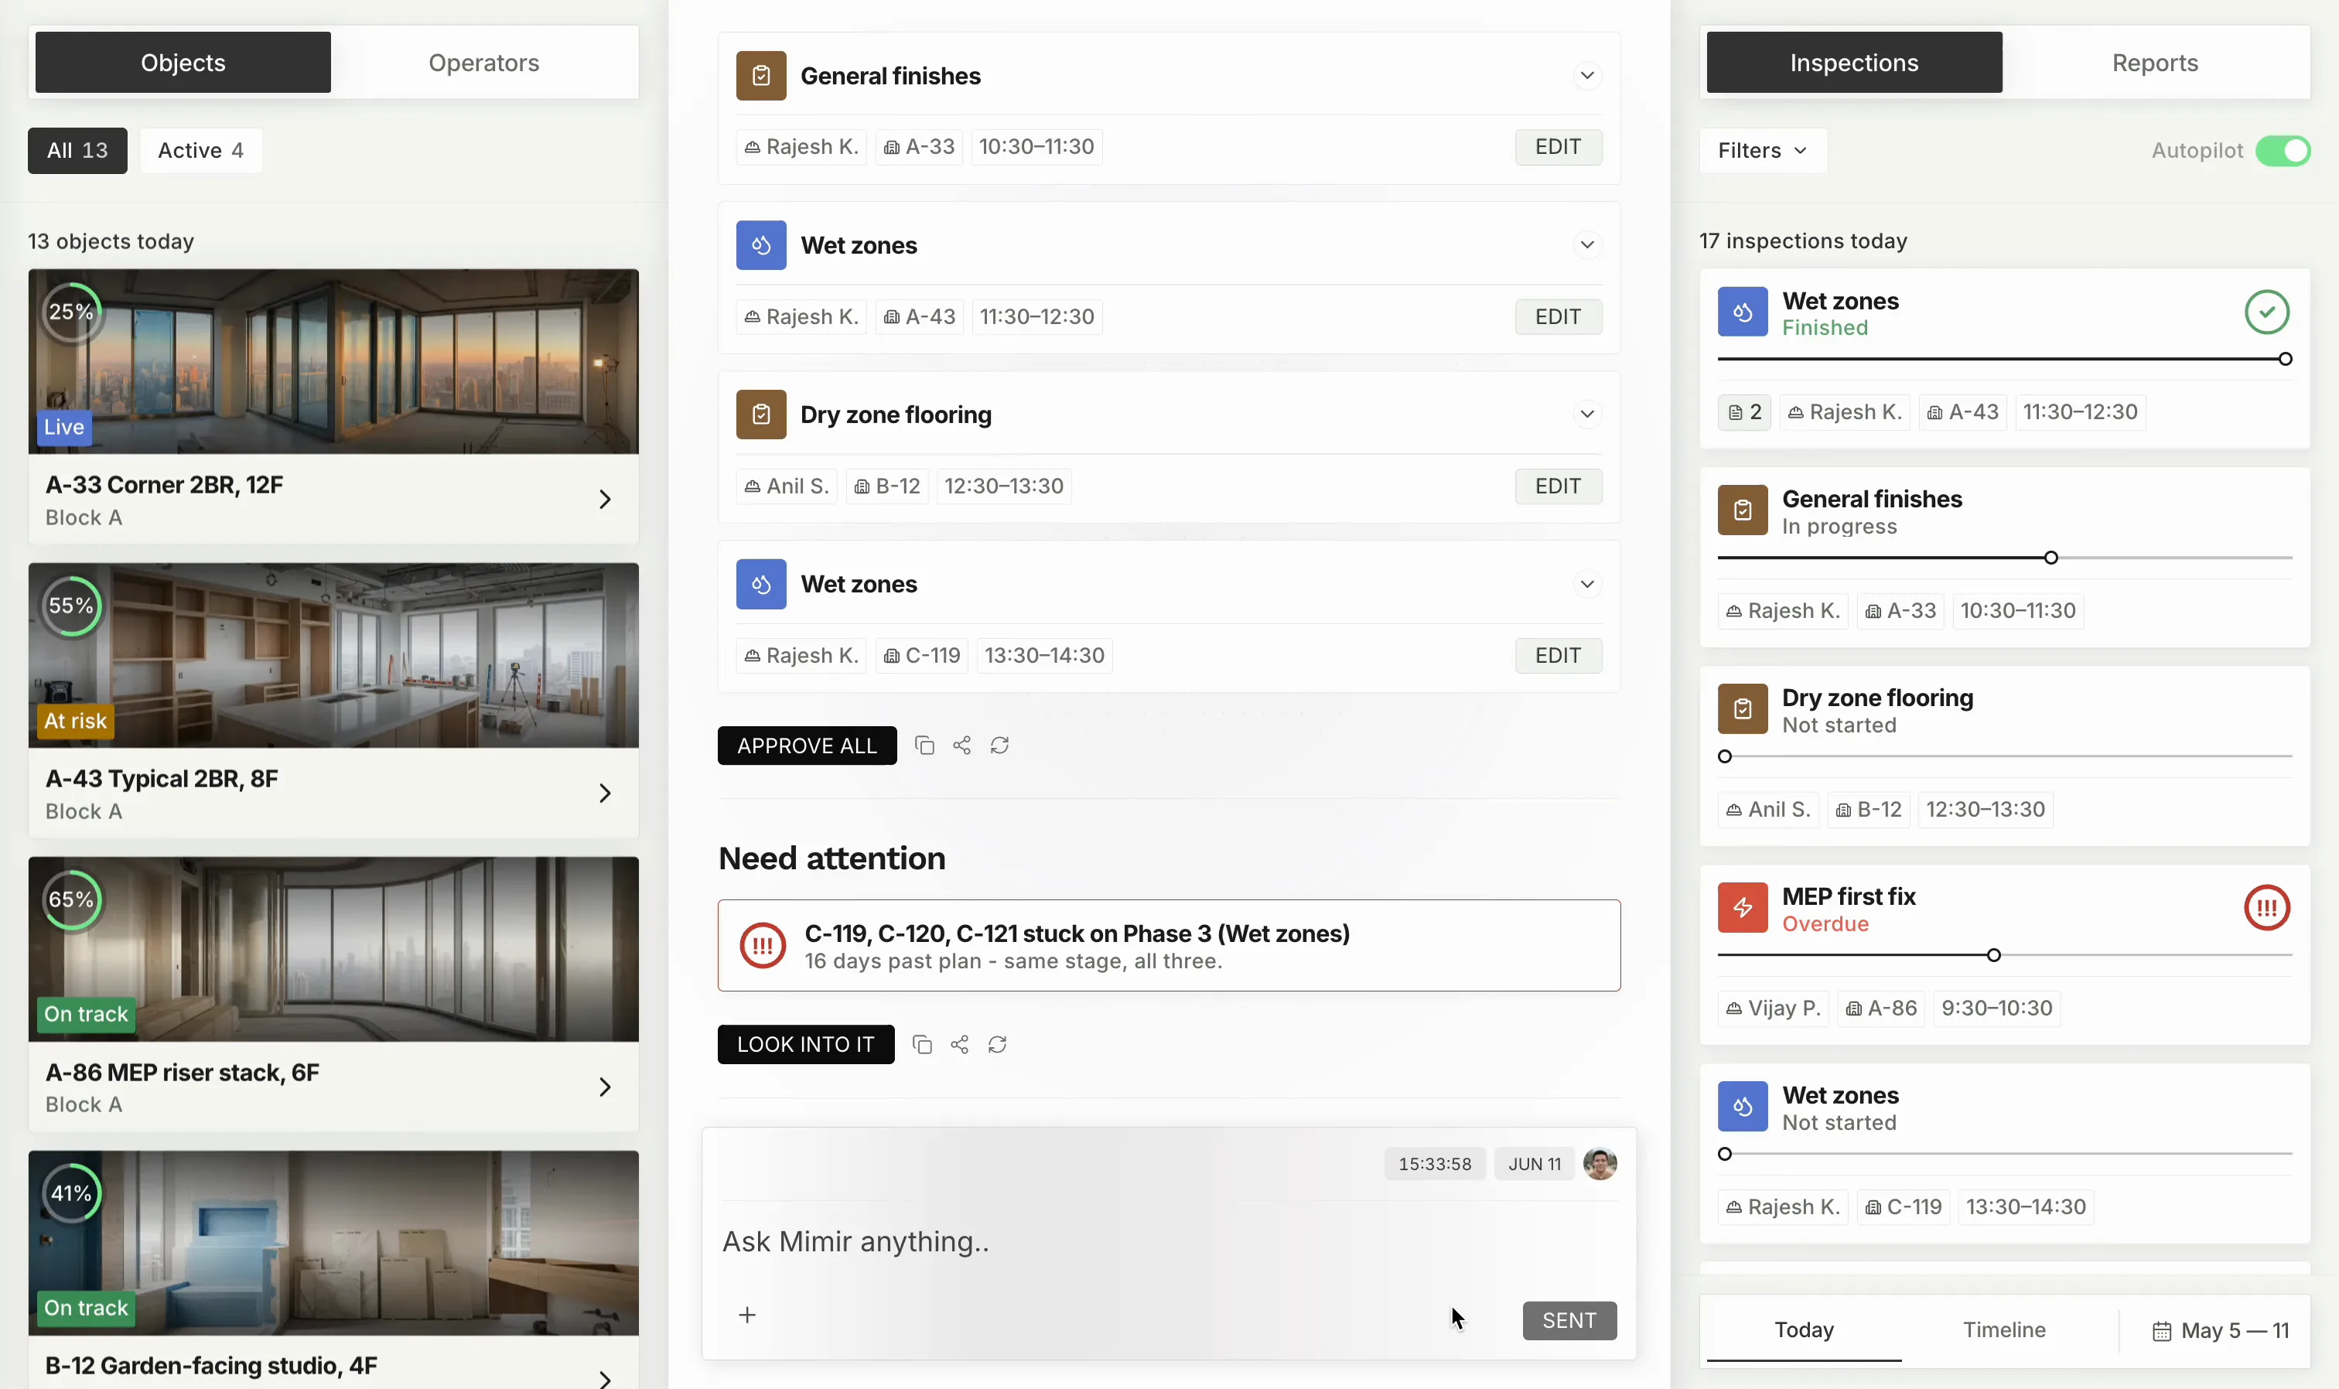This screenshot has width=2339, height=1389.
Task: Open the A-33 Corner 2BR thumbnail image
Action: [x=333, y=361]
